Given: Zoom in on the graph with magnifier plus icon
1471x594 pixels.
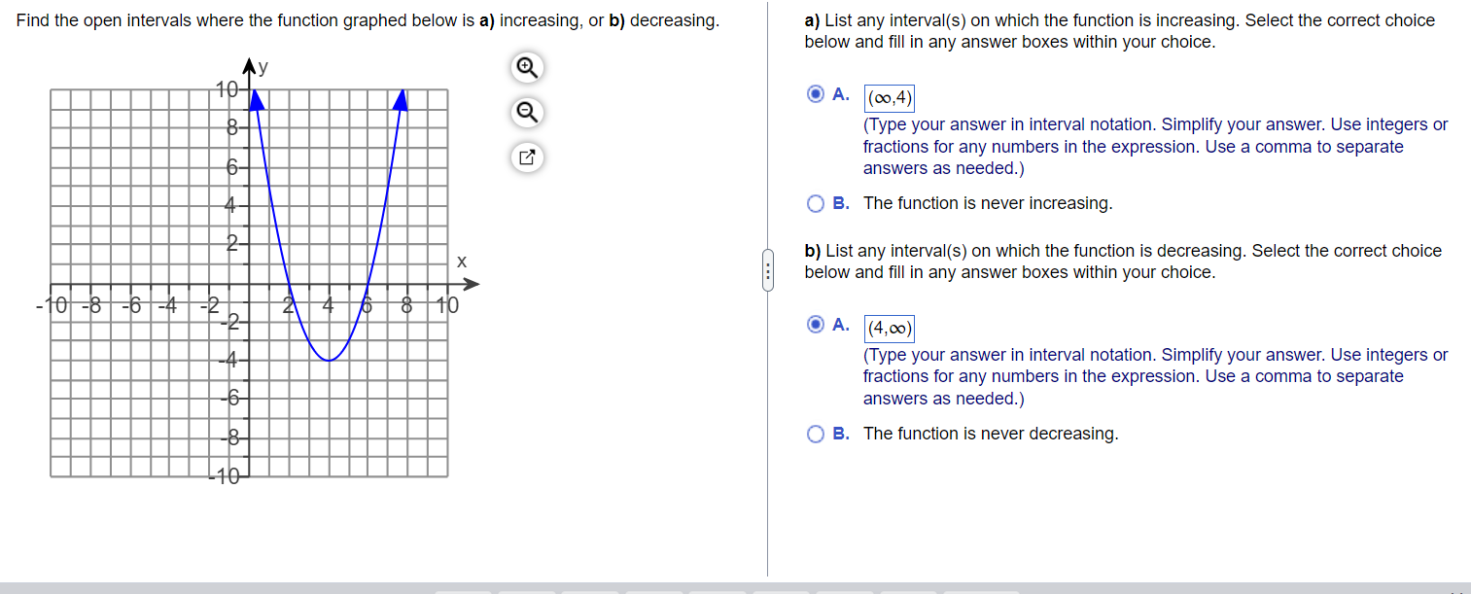Looking at the screenshot, I should 526,67.
